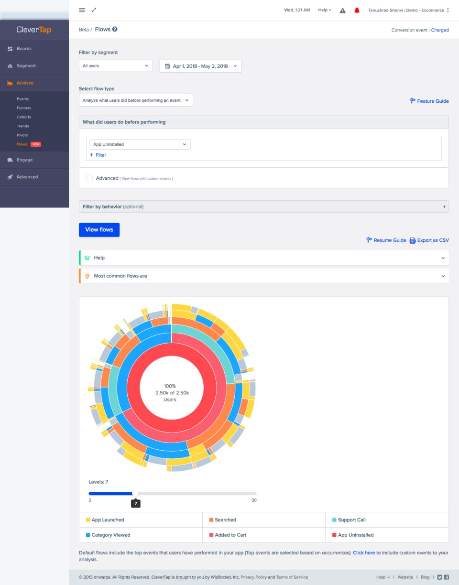This screenshot has height=585, width=459.
Task: Click the Twitter icon in the footer
Action: click(439, 577)
